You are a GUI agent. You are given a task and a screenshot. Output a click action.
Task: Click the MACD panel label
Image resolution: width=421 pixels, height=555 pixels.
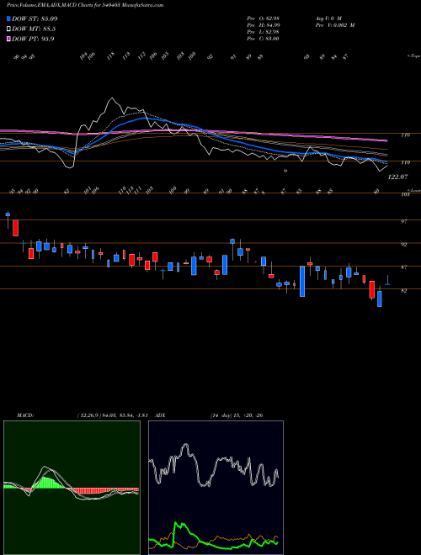point(24,415)
